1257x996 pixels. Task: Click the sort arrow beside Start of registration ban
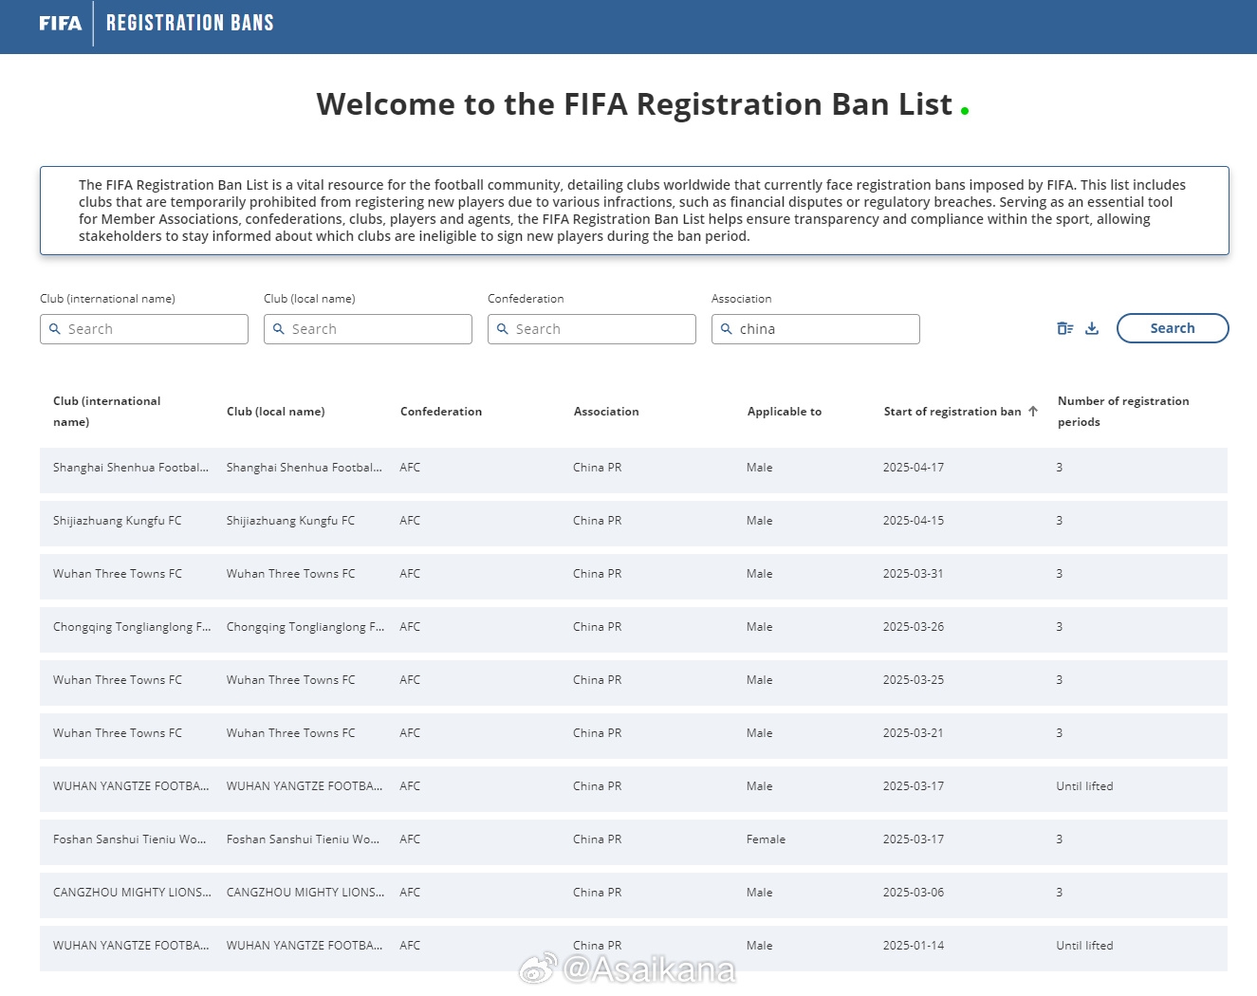(x=1033, y=411)
